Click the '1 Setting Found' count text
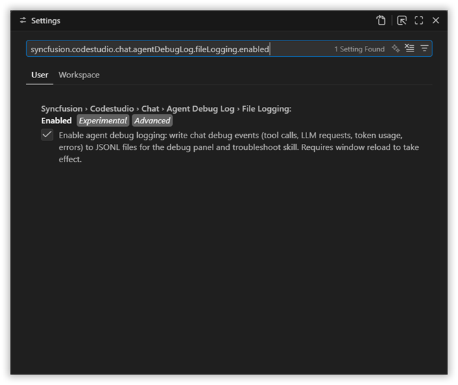The image size is (458, 385). tap(359, 49)
